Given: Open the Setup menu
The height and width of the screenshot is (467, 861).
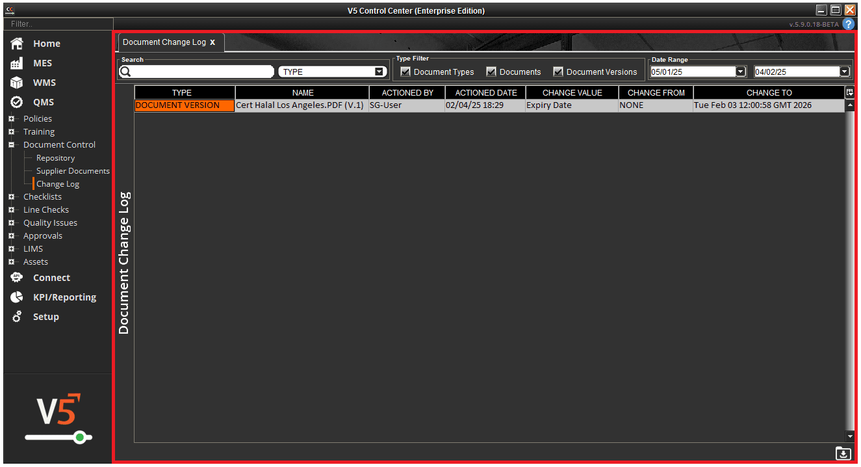Looking at the screenshot, I should (x=46, y=317).
